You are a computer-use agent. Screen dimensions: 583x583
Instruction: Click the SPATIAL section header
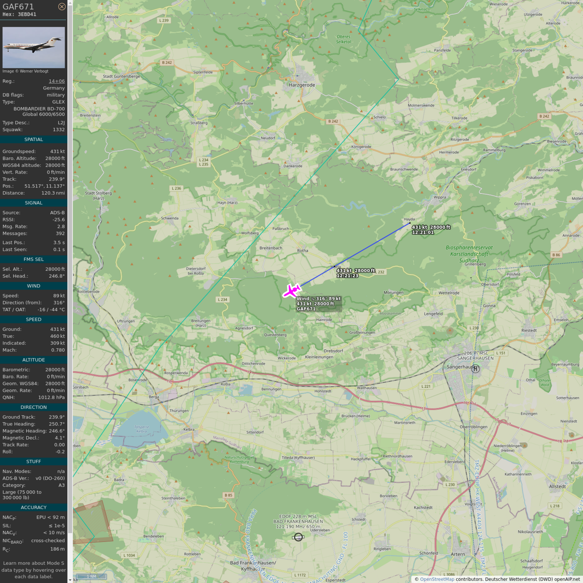34,139
